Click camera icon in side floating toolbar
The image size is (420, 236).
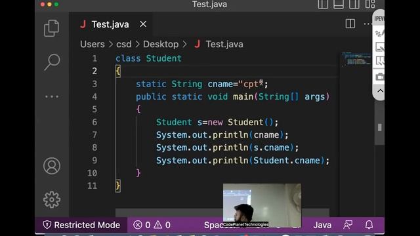point(379,77)
